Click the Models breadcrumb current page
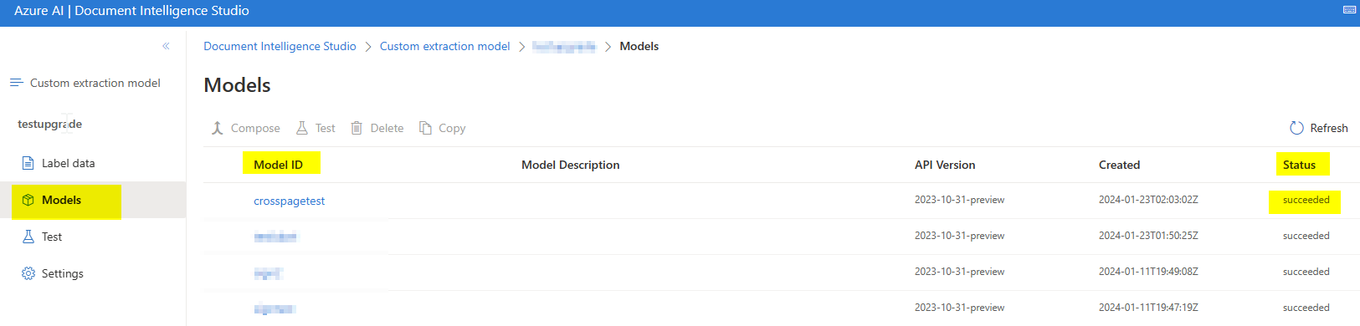The width and height of the screenshot is (1360, 326). pyautogui.click(x=639, y=46)
